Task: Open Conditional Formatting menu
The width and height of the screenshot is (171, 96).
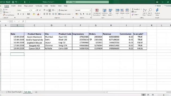Action: [97, 12]
